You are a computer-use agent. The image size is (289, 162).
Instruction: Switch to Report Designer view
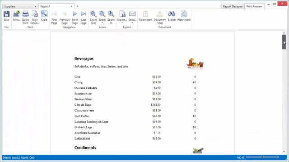(x=233, y=6)
